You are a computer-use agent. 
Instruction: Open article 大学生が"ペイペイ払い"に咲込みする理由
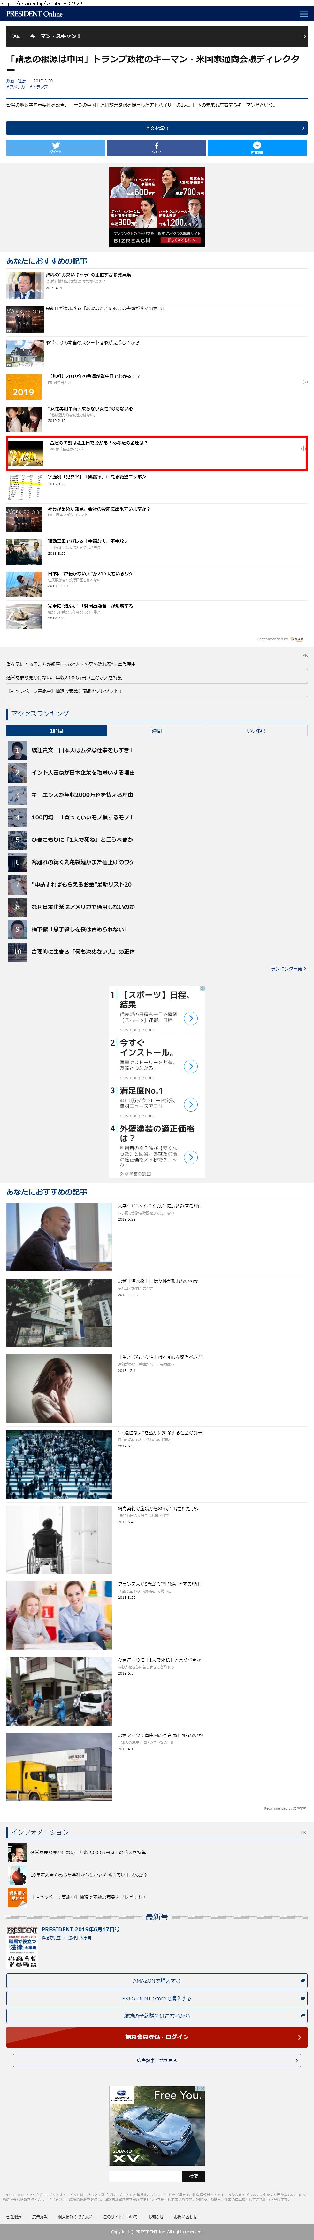(x=160, y=1206)
